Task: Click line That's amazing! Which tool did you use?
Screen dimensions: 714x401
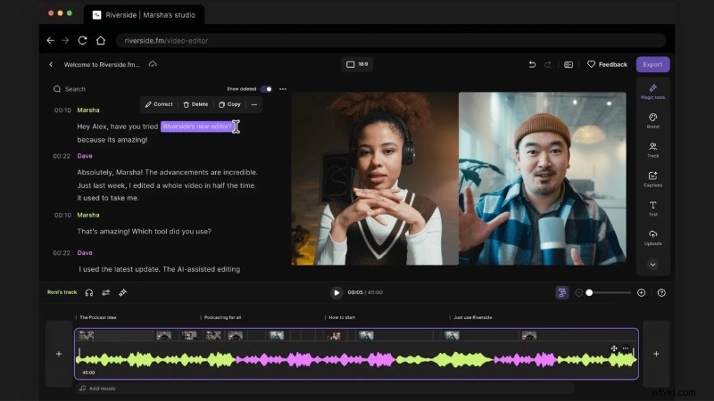Action: coord(144,232)
